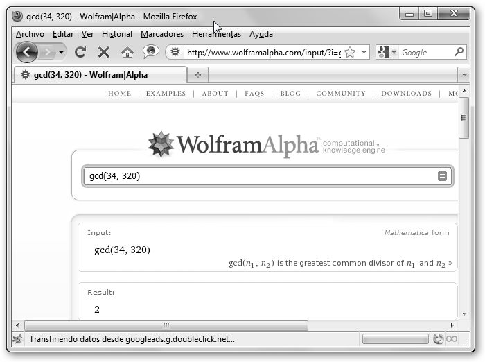The image size is (485, 362).
Task: Open the back/forward history dropdown arrow
Action: click(x=62, y=53)
